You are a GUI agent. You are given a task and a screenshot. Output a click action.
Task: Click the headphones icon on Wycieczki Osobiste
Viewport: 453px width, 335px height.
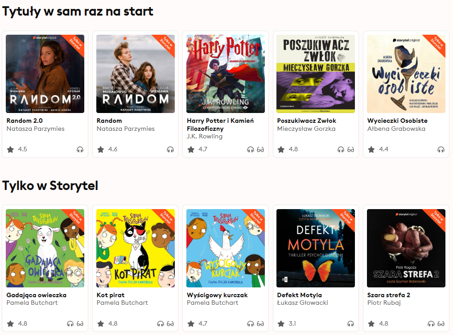(441, 149)
